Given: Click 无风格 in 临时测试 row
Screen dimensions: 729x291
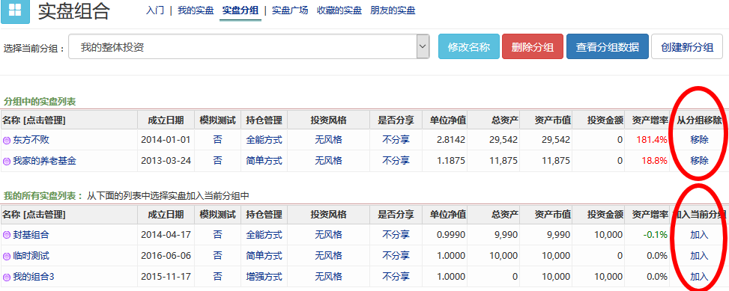Looking at the screenshot, I should pos(328,256).
